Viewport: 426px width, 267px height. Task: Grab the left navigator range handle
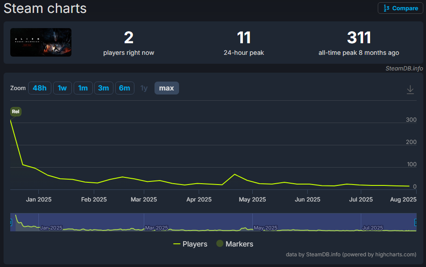[x=11, y=222]
